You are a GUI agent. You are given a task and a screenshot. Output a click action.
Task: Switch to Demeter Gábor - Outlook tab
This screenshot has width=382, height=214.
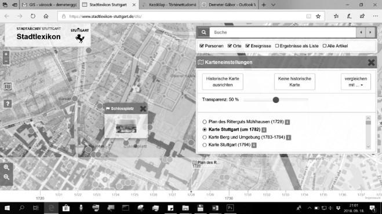(229, 5)
